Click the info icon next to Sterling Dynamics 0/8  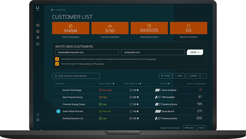(x=138, y=118)
